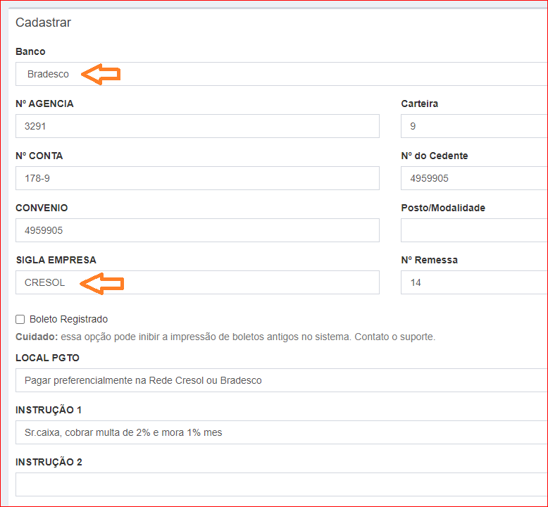Select the INSTRUÇÃO 1 input with multa text
Viewport: 548px width, 507px height.
click(x=282, y=432)
